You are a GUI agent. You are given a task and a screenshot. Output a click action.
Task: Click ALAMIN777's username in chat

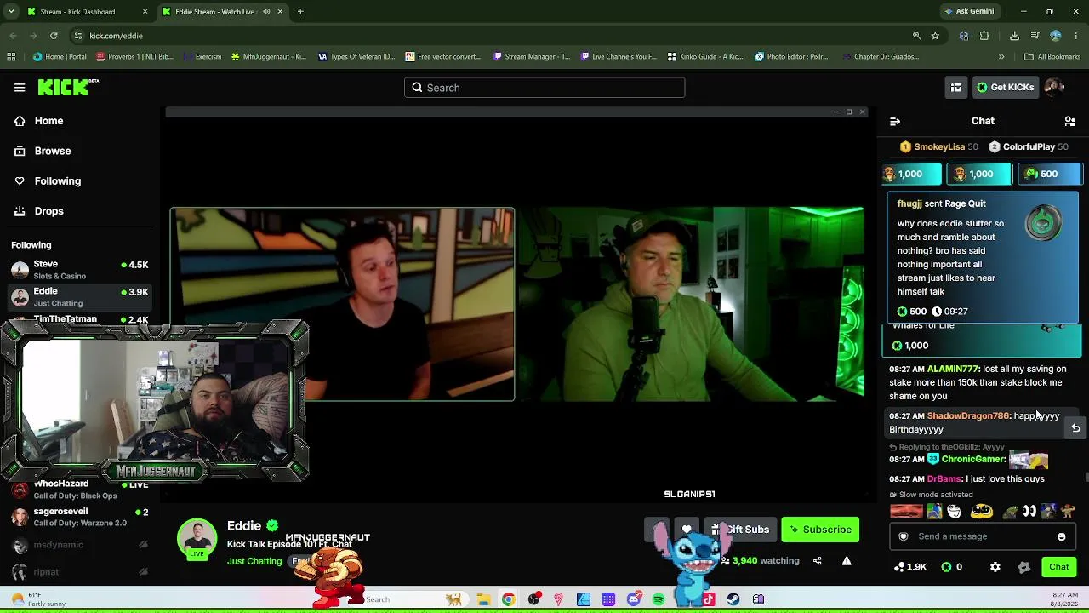pos(953,369)
